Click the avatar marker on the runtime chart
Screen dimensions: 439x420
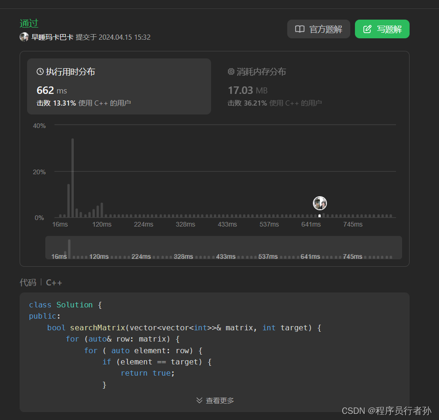click(319, 203)
